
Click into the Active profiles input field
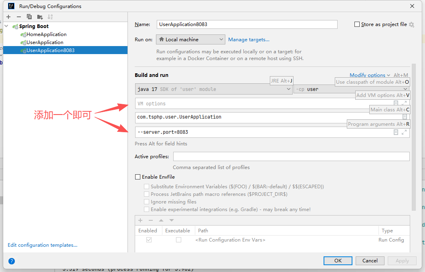pos(291,156)
